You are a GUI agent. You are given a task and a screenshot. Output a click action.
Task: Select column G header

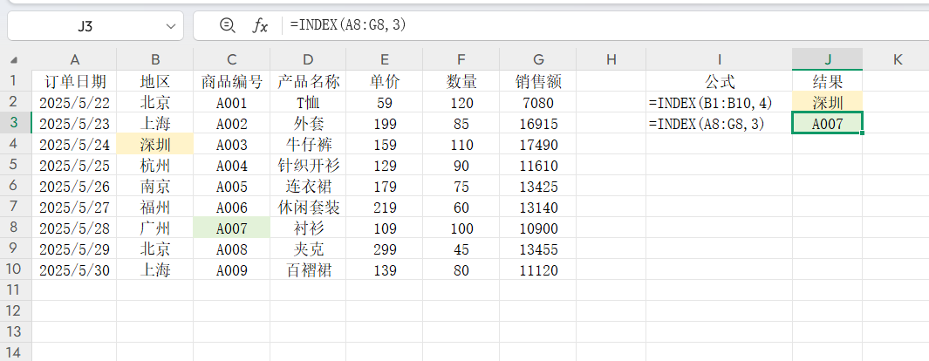point(538,59)
